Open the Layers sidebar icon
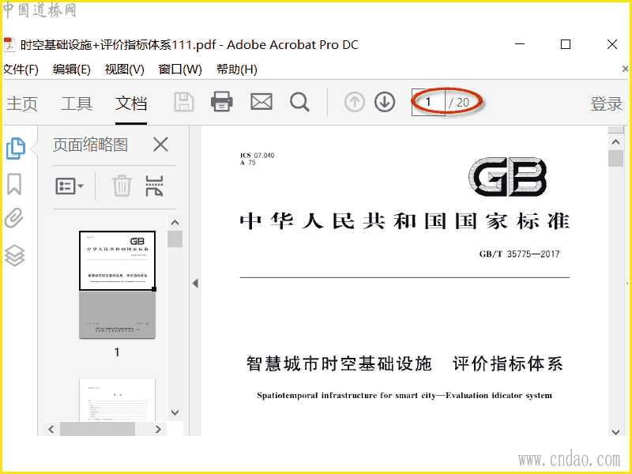 (x=15, y=255)
